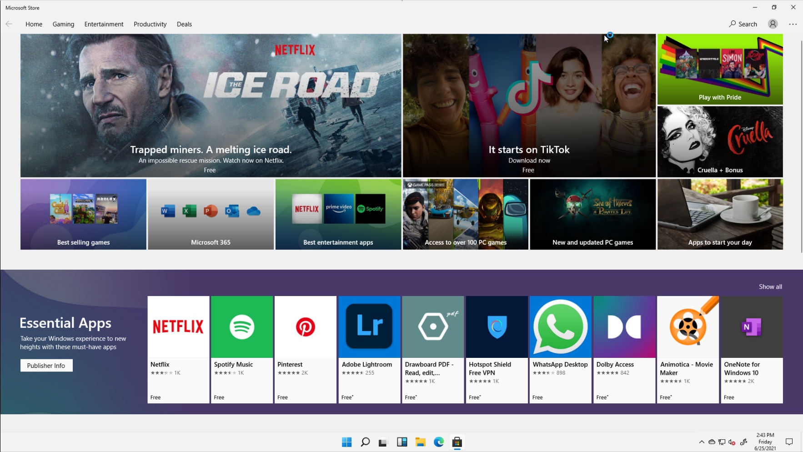Click the back arrow icon

click(x=9, y=24)
